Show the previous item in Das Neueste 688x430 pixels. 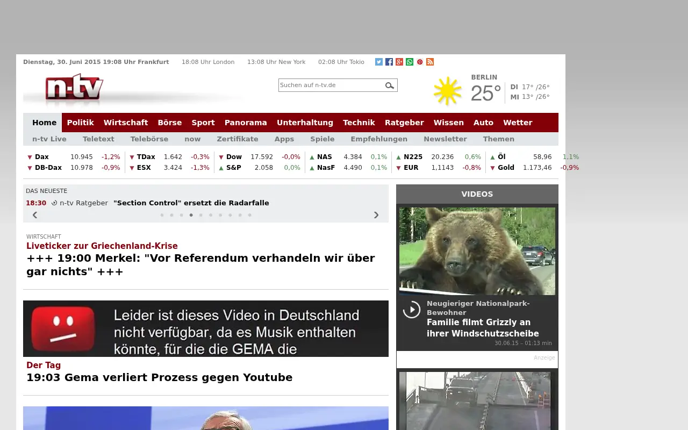point(35,215)
